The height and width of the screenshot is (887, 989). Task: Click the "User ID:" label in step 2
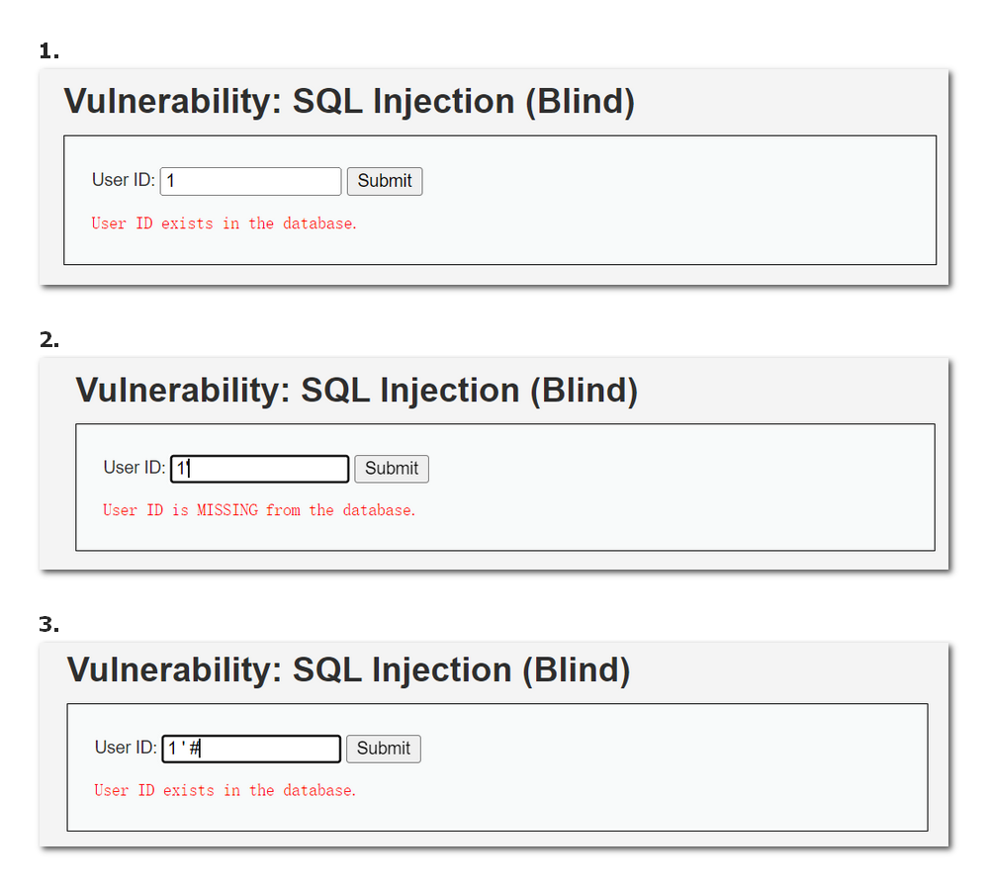pyautogui.click(x=135, y=468)
